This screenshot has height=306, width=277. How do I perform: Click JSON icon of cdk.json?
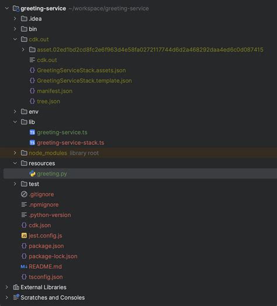pos(24,225)
